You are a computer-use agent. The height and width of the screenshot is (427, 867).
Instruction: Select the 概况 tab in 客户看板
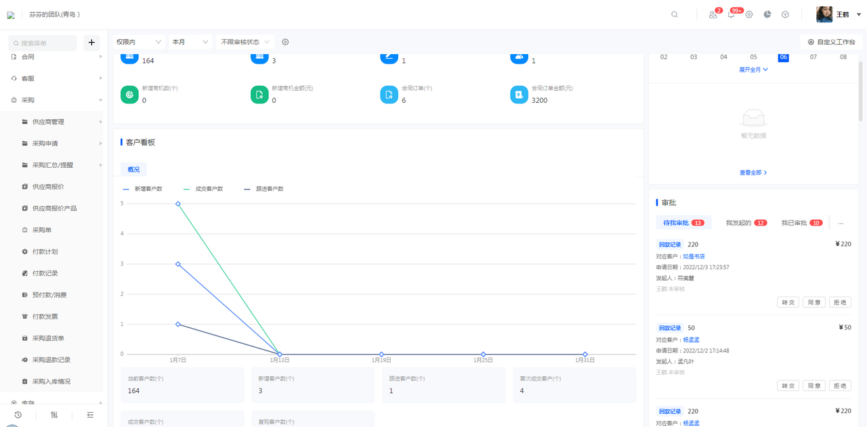pos(133,170)
